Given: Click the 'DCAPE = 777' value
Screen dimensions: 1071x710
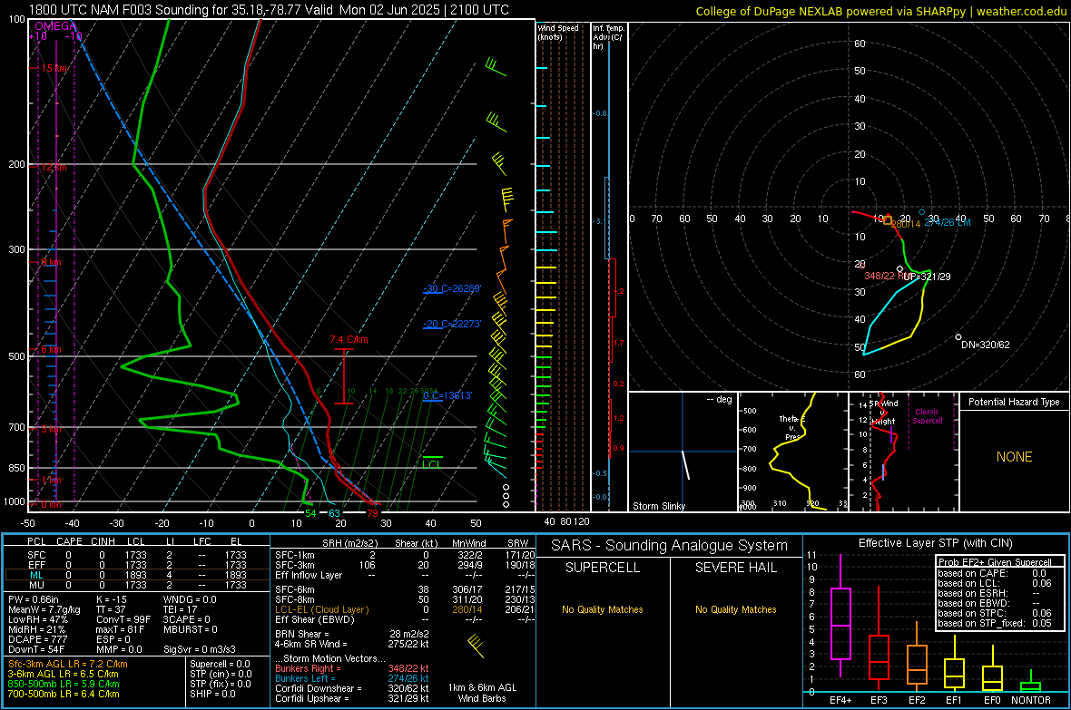Looking at the screenshot, I should pos(37,639).
